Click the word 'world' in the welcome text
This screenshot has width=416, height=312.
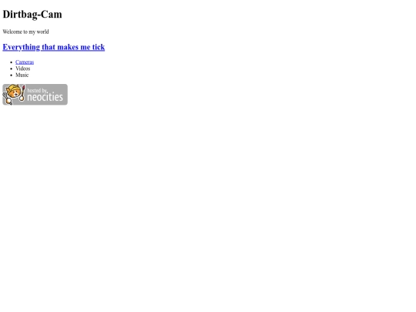(42, 32)
